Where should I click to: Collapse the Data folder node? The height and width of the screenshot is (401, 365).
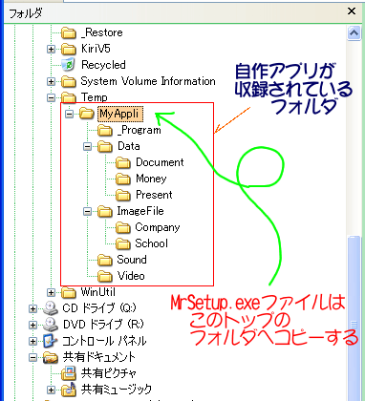(x=87, y=146)
